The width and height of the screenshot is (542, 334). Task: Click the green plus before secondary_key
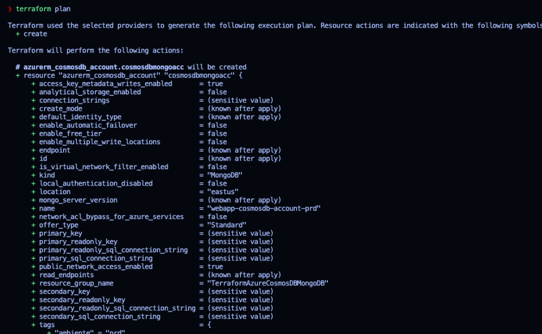pyautogui.click(x=33, y=292)
